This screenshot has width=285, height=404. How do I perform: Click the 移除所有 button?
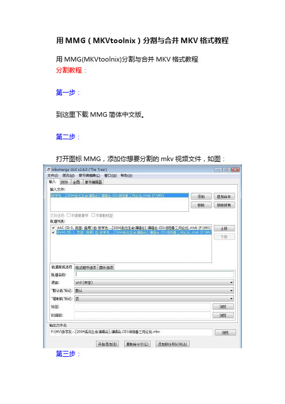click(224, 205)
